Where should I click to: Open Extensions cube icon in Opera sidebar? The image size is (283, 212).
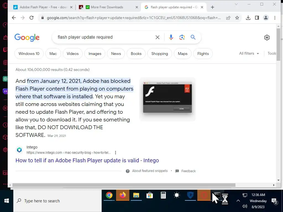click(x=5, y=137)
